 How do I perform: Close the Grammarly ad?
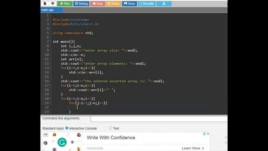tap(208, 134)
